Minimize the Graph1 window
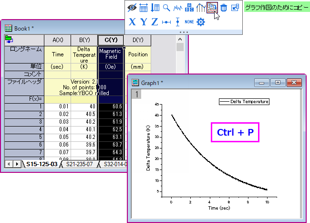Screen dimensions: 310x223 (261, 83)
